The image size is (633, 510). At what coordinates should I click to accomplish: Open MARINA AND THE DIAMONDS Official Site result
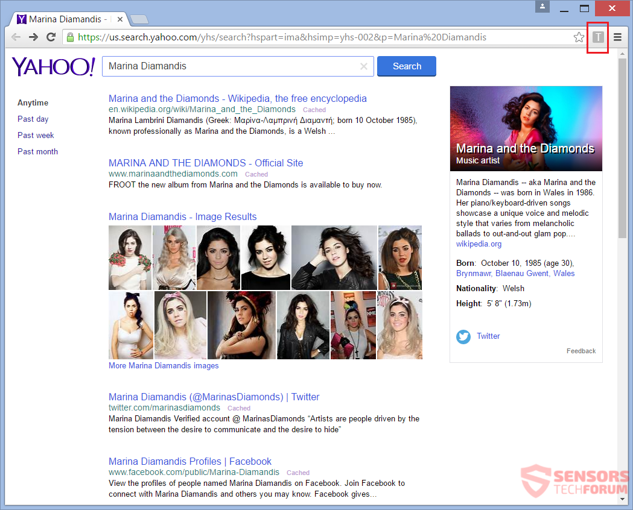click(206, 163)
